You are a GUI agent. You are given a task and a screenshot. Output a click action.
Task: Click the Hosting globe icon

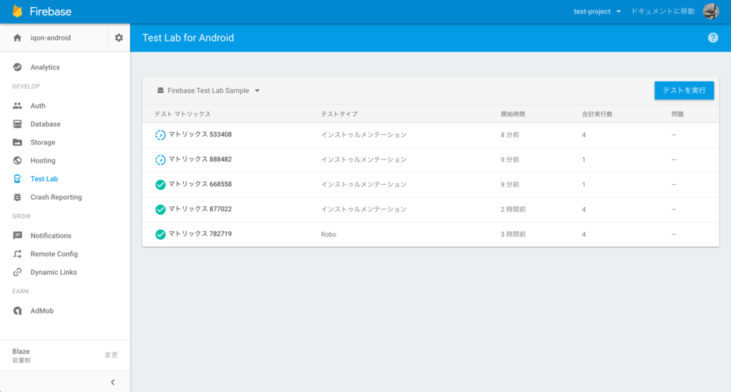17,161
